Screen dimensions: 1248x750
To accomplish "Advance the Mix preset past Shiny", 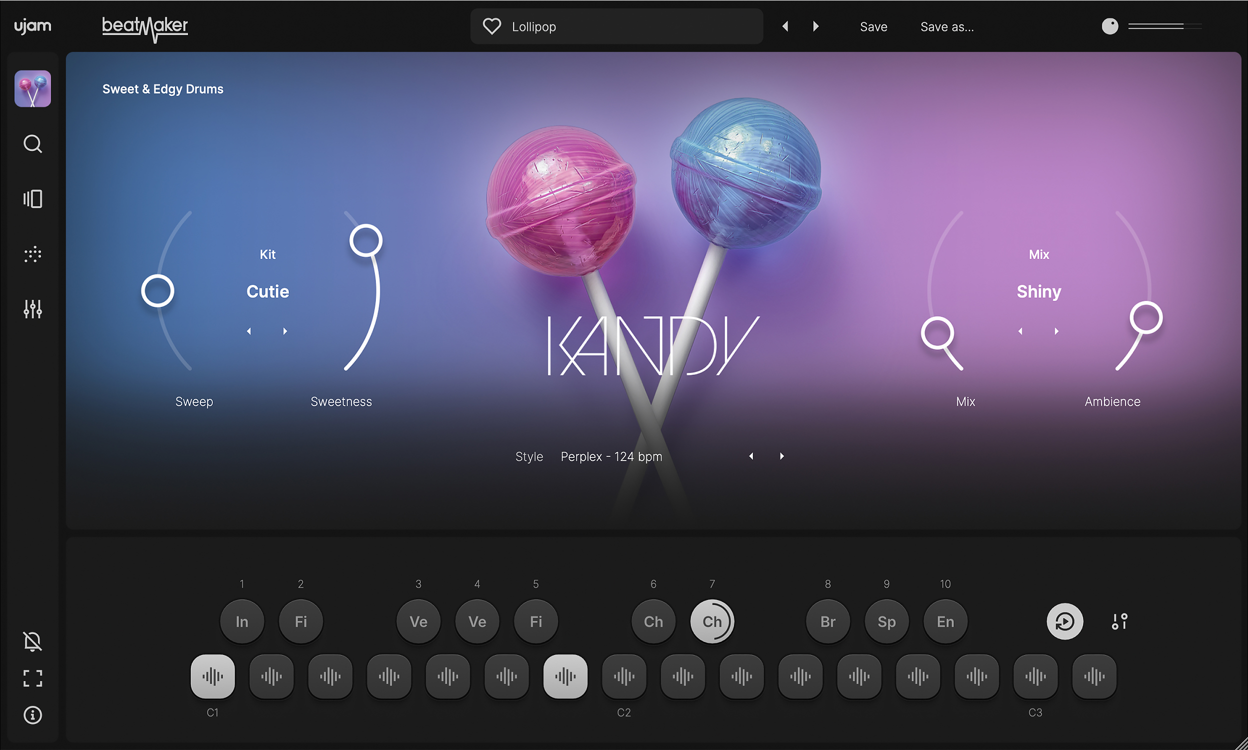I will [1057, 331].
